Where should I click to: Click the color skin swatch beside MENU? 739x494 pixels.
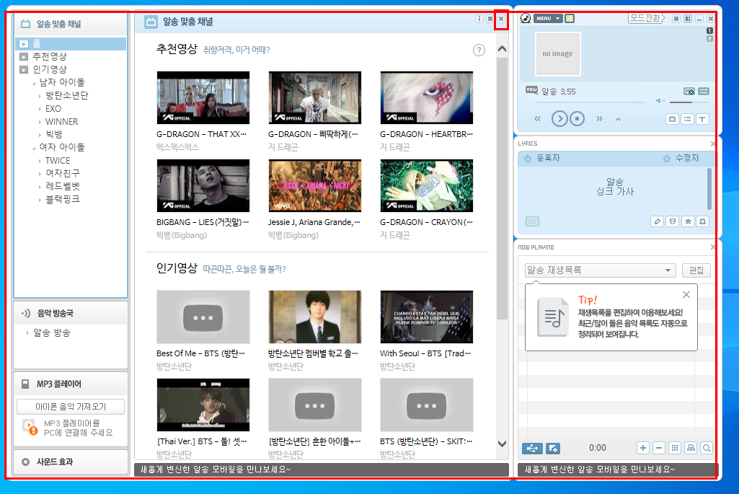pyautogui.click(x=570, y=18)
